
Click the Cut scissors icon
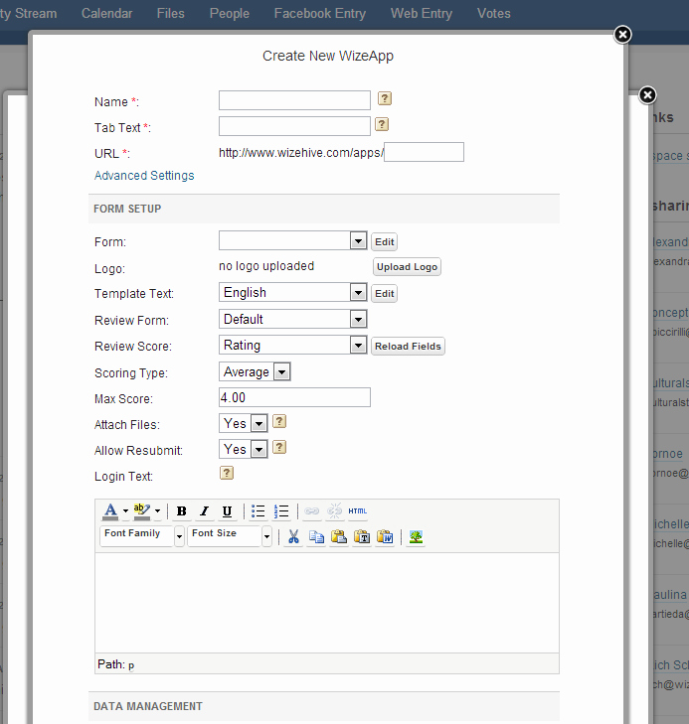pos(293,537)
